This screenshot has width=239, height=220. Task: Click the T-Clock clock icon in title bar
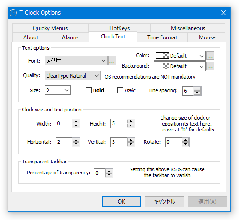coord(13,13)
